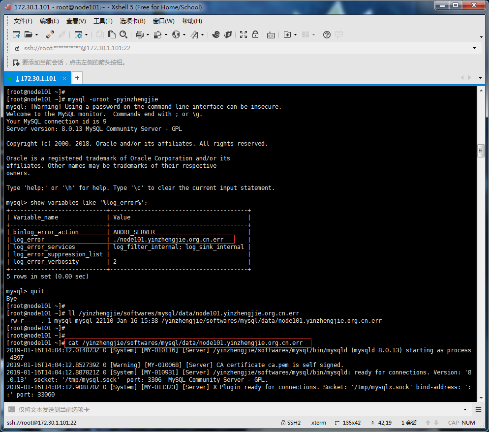Click the 'show variables like' command line
The width and height of the screenshot is (489, 432).
pyautogui.click(x=77, y=203)
